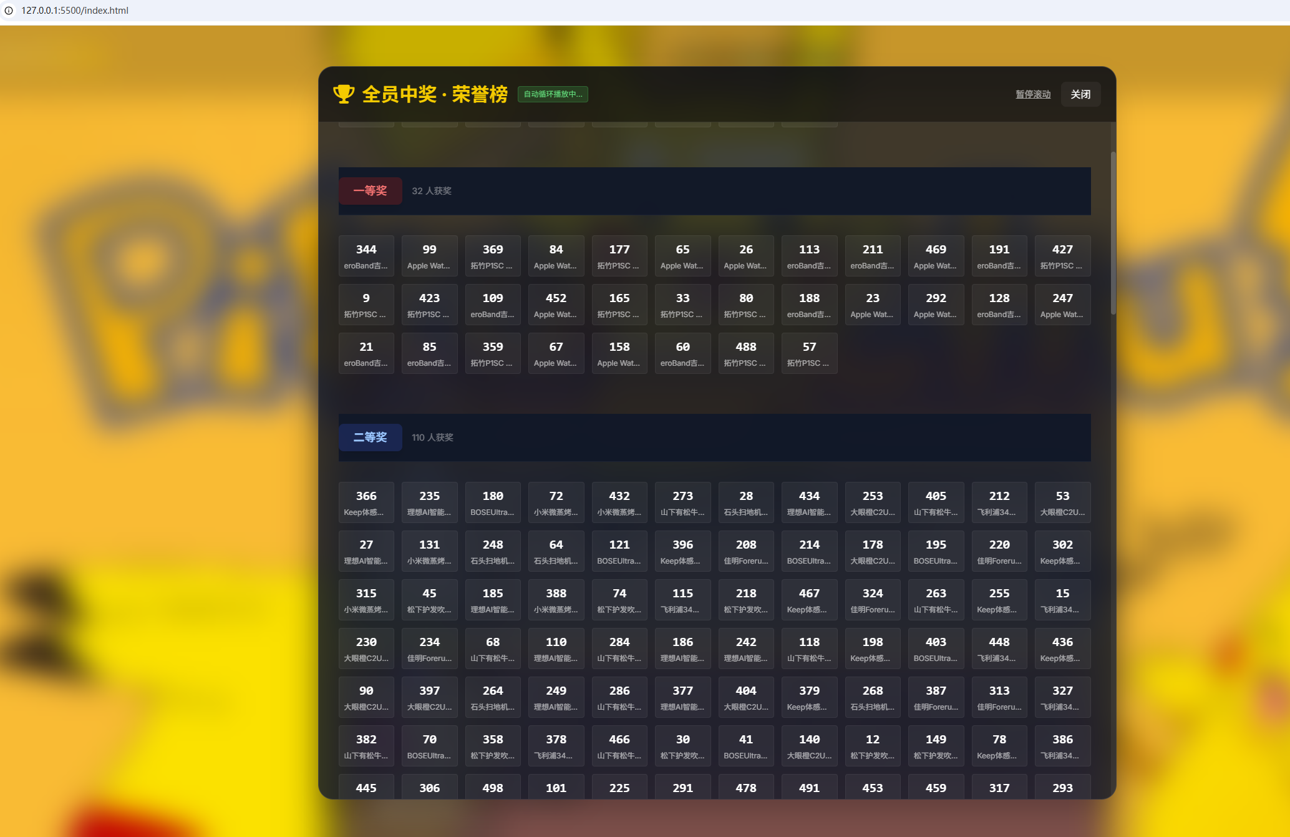Select the 一等奖 prize label
The height and width of the screenshot is (837, 1290).
click(x=370, y=191)
